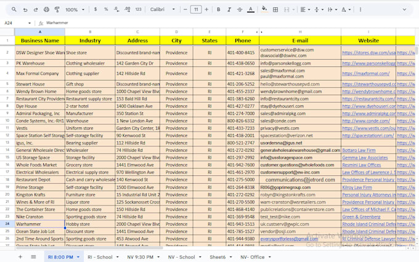
Task: Select the RI 8:00 PM sheet tab
Action: coord(60,257)
